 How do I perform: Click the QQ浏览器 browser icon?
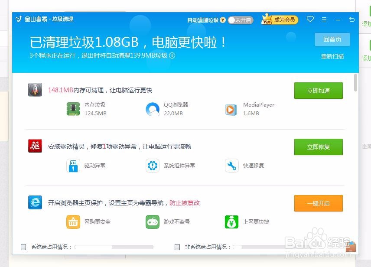[x=153, y=109]
